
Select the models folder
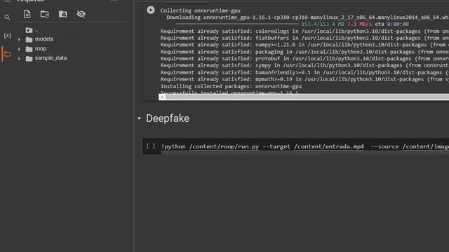pyautogui.click(x=39, y=39)
